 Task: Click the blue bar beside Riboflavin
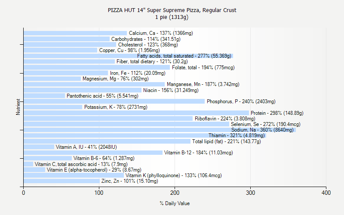pyautogui.click(x=108, y=119)
